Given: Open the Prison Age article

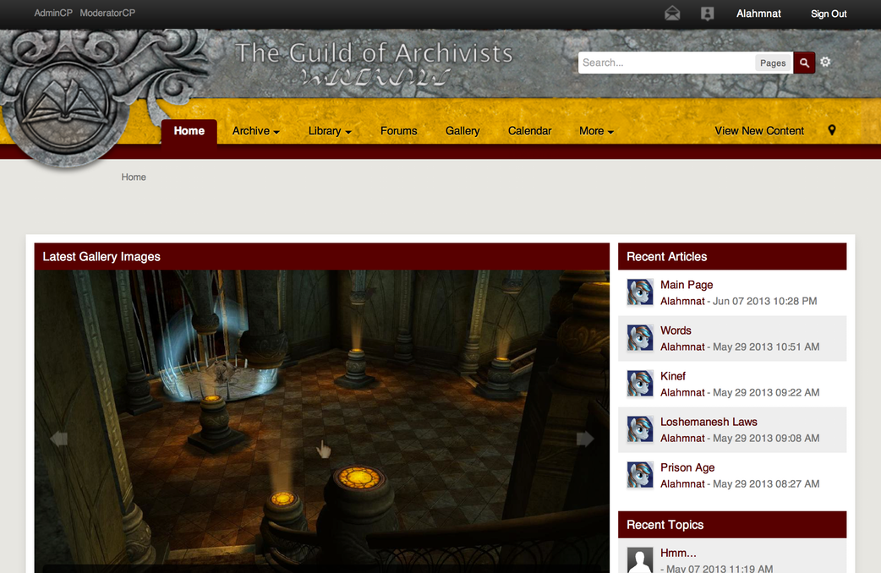Looking at the screenshot, I should (x=687, y=467).
